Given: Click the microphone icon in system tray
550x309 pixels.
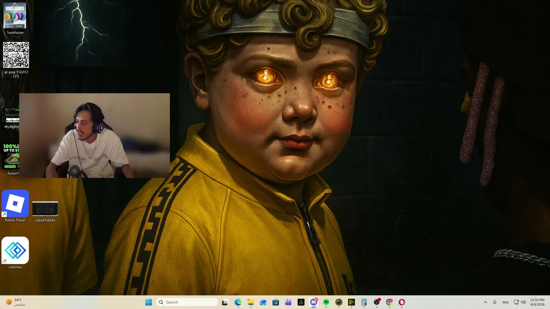Looking at the screenshot, I should (495, 302).
